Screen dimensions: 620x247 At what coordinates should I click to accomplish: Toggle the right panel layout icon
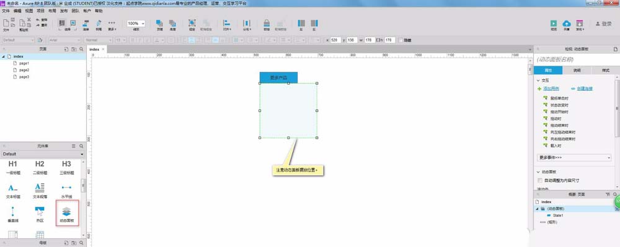314,24
